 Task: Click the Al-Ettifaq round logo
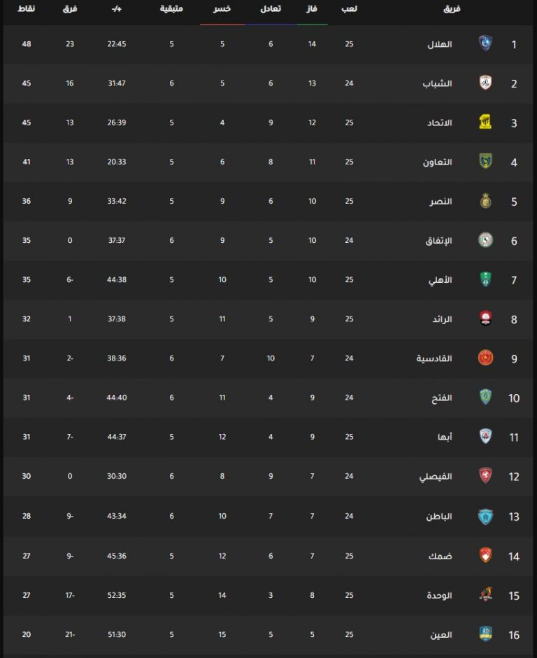click(485, 240)
